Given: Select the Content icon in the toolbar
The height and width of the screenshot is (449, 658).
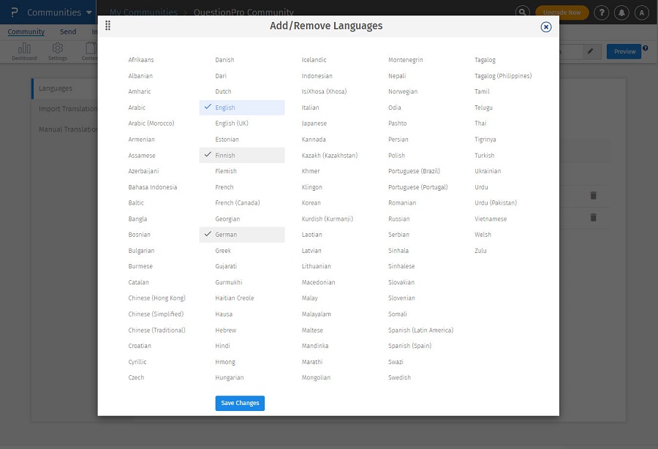Looking at the screenshot, I should click(x=90, y=51).
